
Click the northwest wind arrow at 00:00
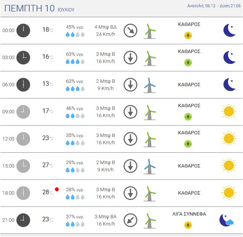click(130, 31)
